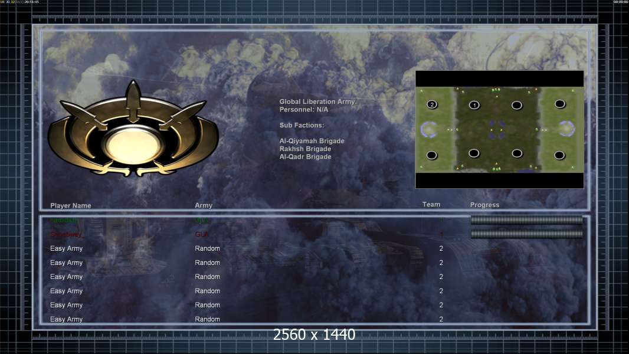Click the golden GLA faction emblem
Screen dimensions: 629x354
[x=133, y=128]
